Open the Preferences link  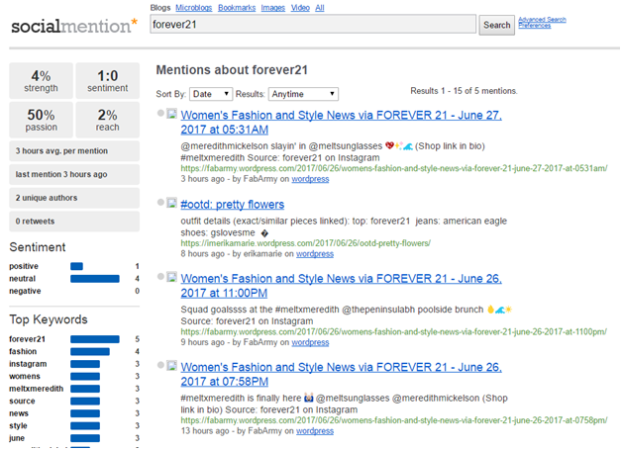click(x=534, y=26)
